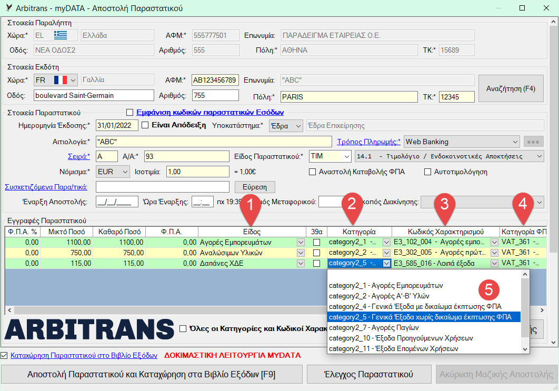Click Καταχώρηση Παραστατικού στο Βιβλίο Εξόδων link
Viewport: 559px width, 391px height.
tap(84, 355)
